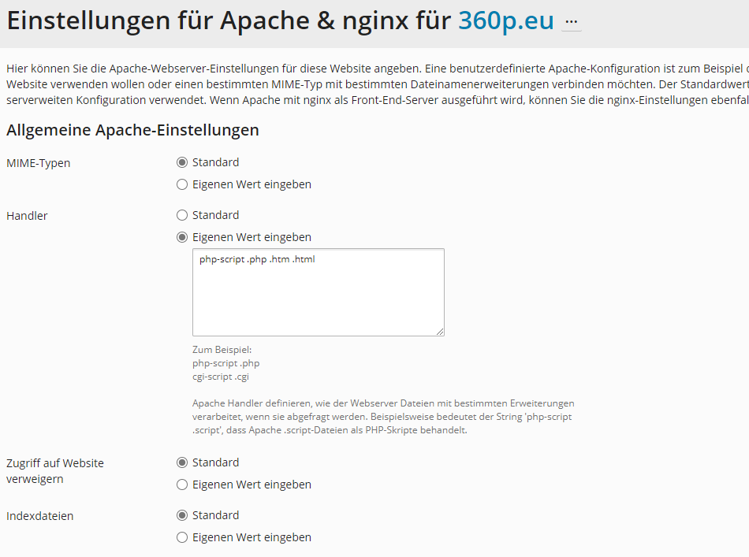Click the Handler text area resize grip
The height and width of the screenshot is (557, 749).
(x=439, y=331)
